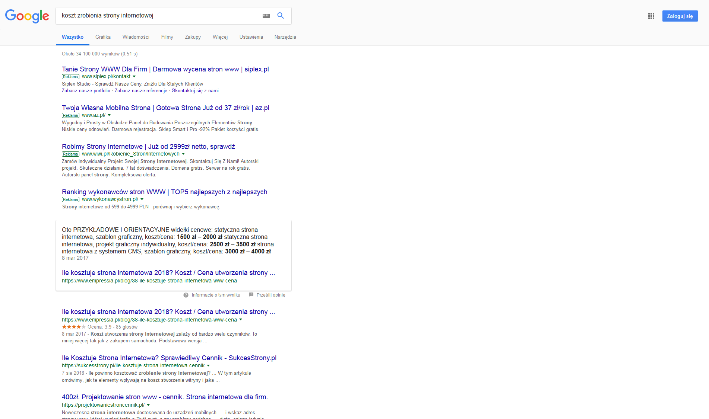Click the question mark info icon
709x419 pixels.
coord(186,295)
